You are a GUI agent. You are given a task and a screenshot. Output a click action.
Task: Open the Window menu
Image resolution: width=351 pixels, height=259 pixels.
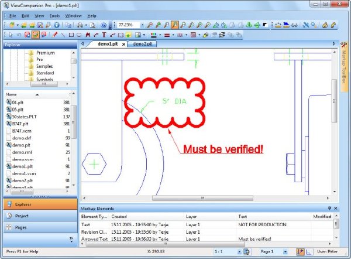73,16
